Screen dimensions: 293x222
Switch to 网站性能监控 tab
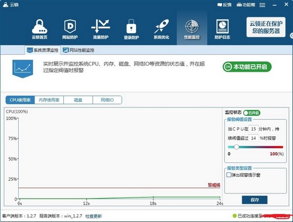pos(79,50)
